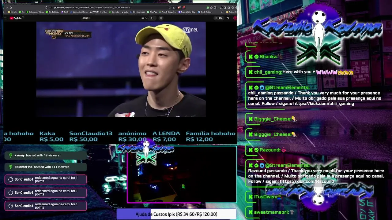Open the 'WhatsApp' bookmark
Screen dimensions: 392x220
[152, 12]
